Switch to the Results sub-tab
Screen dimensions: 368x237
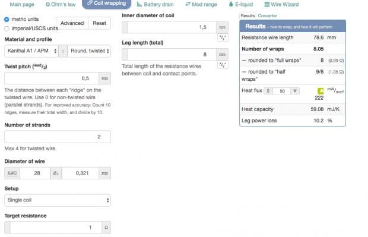click(248, 15)
